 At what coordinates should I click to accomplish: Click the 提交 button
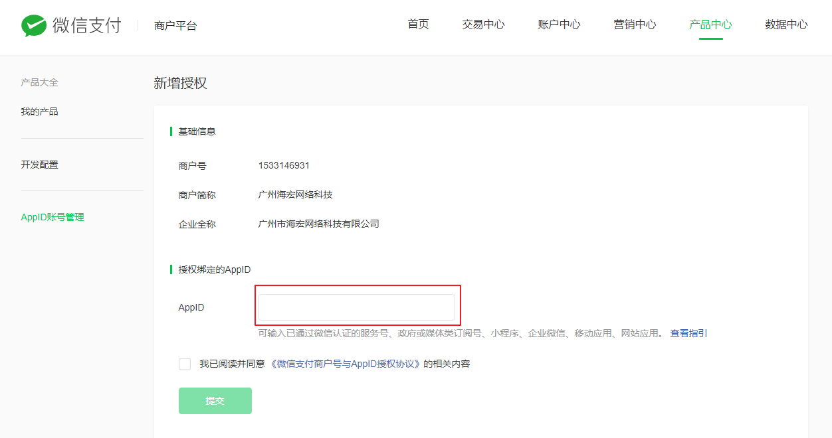215,401
